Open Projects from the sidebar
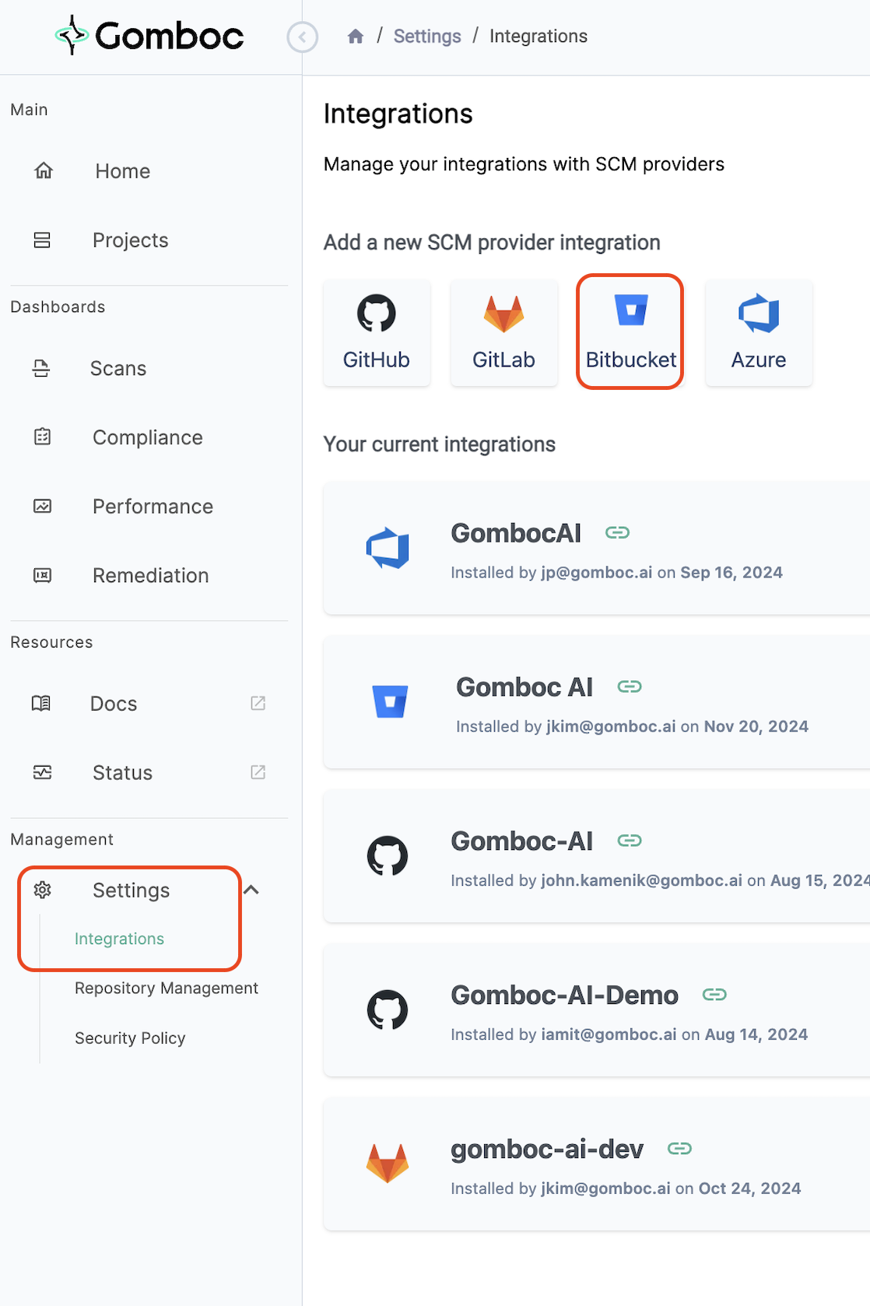870x1306 pixels. point(131,240)
